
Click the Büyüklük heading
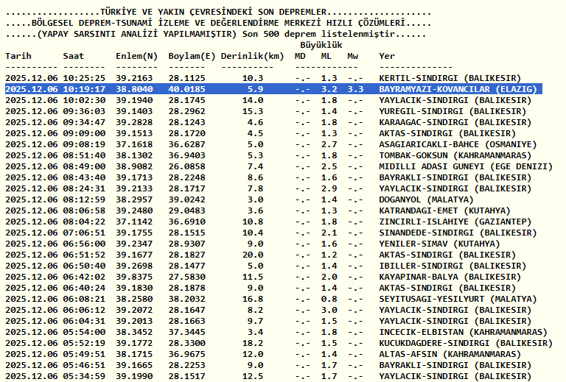click(x=321, y=45)
